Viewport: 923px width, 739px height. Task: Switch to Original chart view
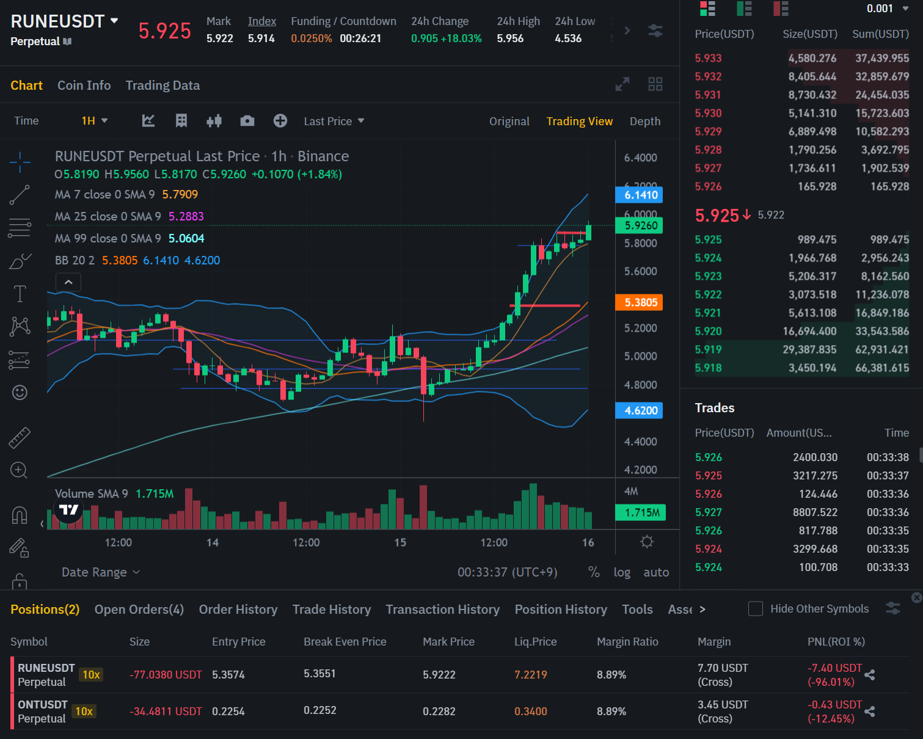509,121
